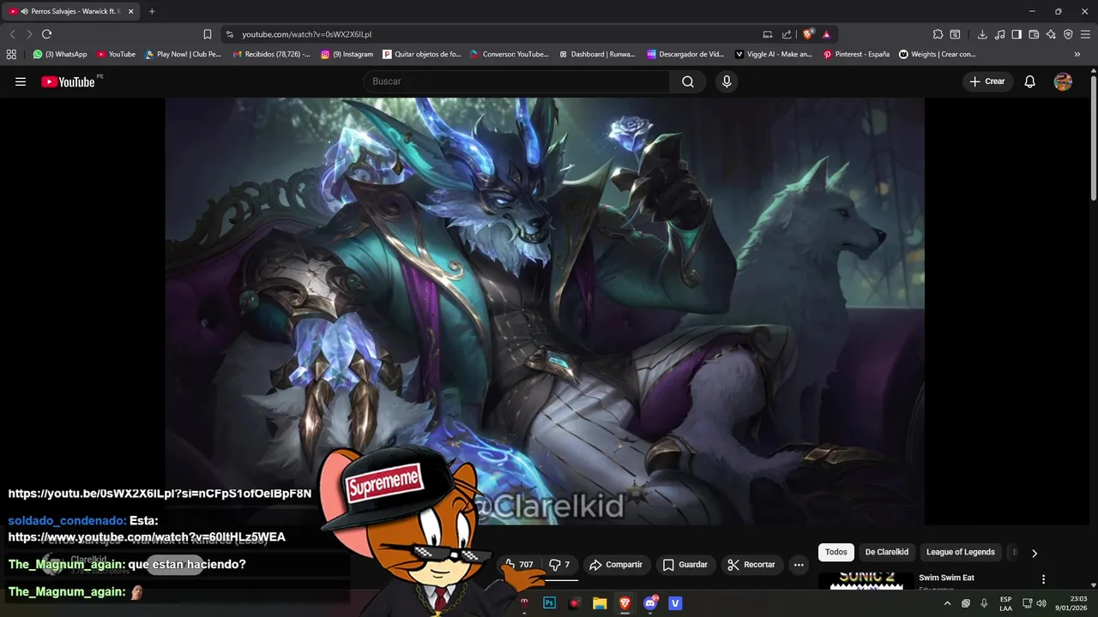Open more actions three-dot button
The image size is (1098, 617).
[x=799, y=565]
